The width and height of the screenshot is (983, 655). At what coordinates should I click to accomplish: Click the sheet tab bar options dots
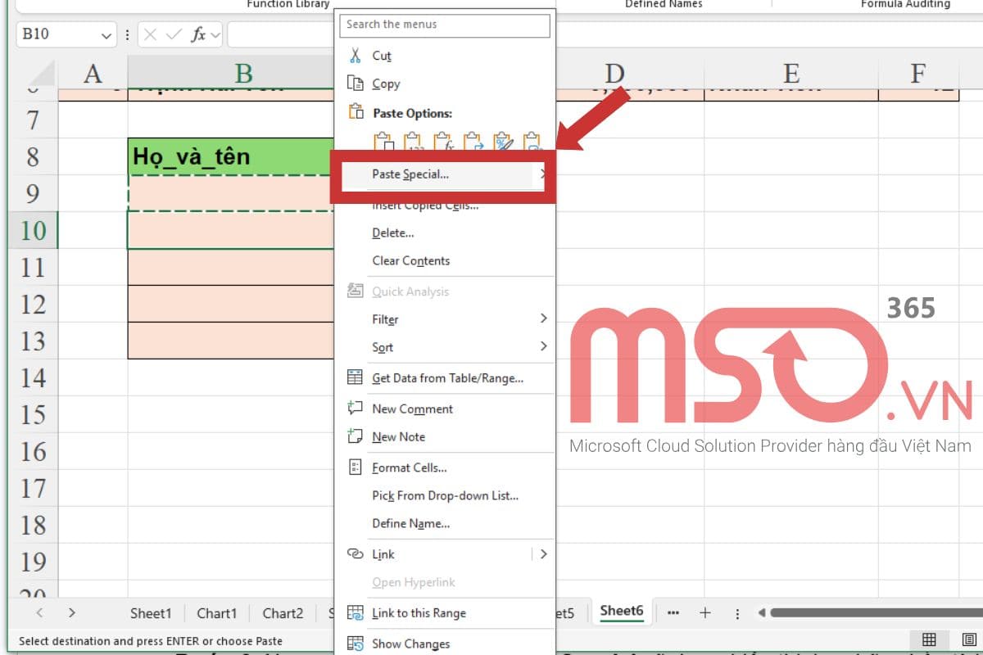(737, 612)
